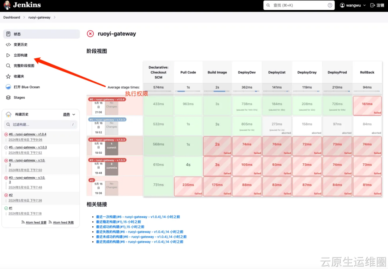Click the search help question mark icon
Viewport: 388px width, 269px height.
329,5
